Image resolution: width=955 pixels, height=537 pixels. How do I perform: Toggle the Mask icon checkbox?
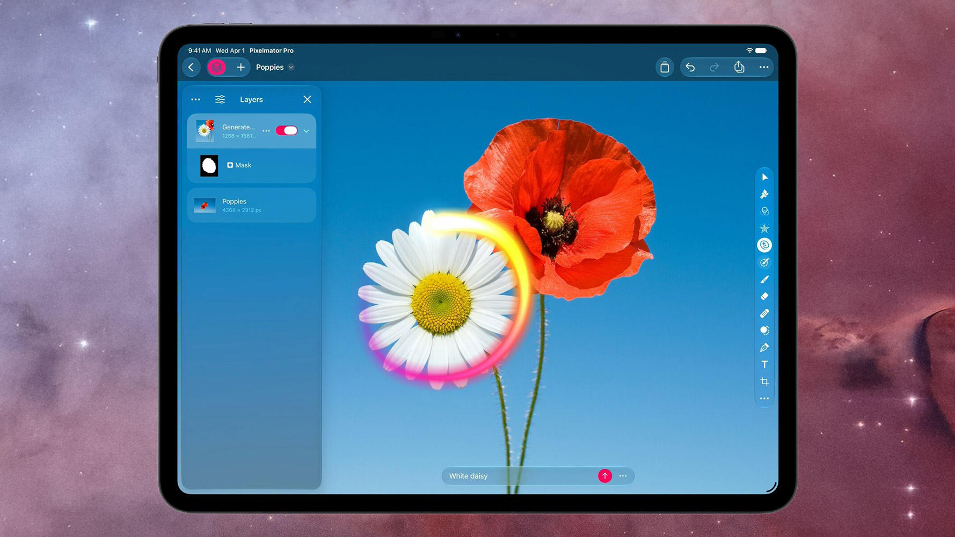[x=230, y=165]
